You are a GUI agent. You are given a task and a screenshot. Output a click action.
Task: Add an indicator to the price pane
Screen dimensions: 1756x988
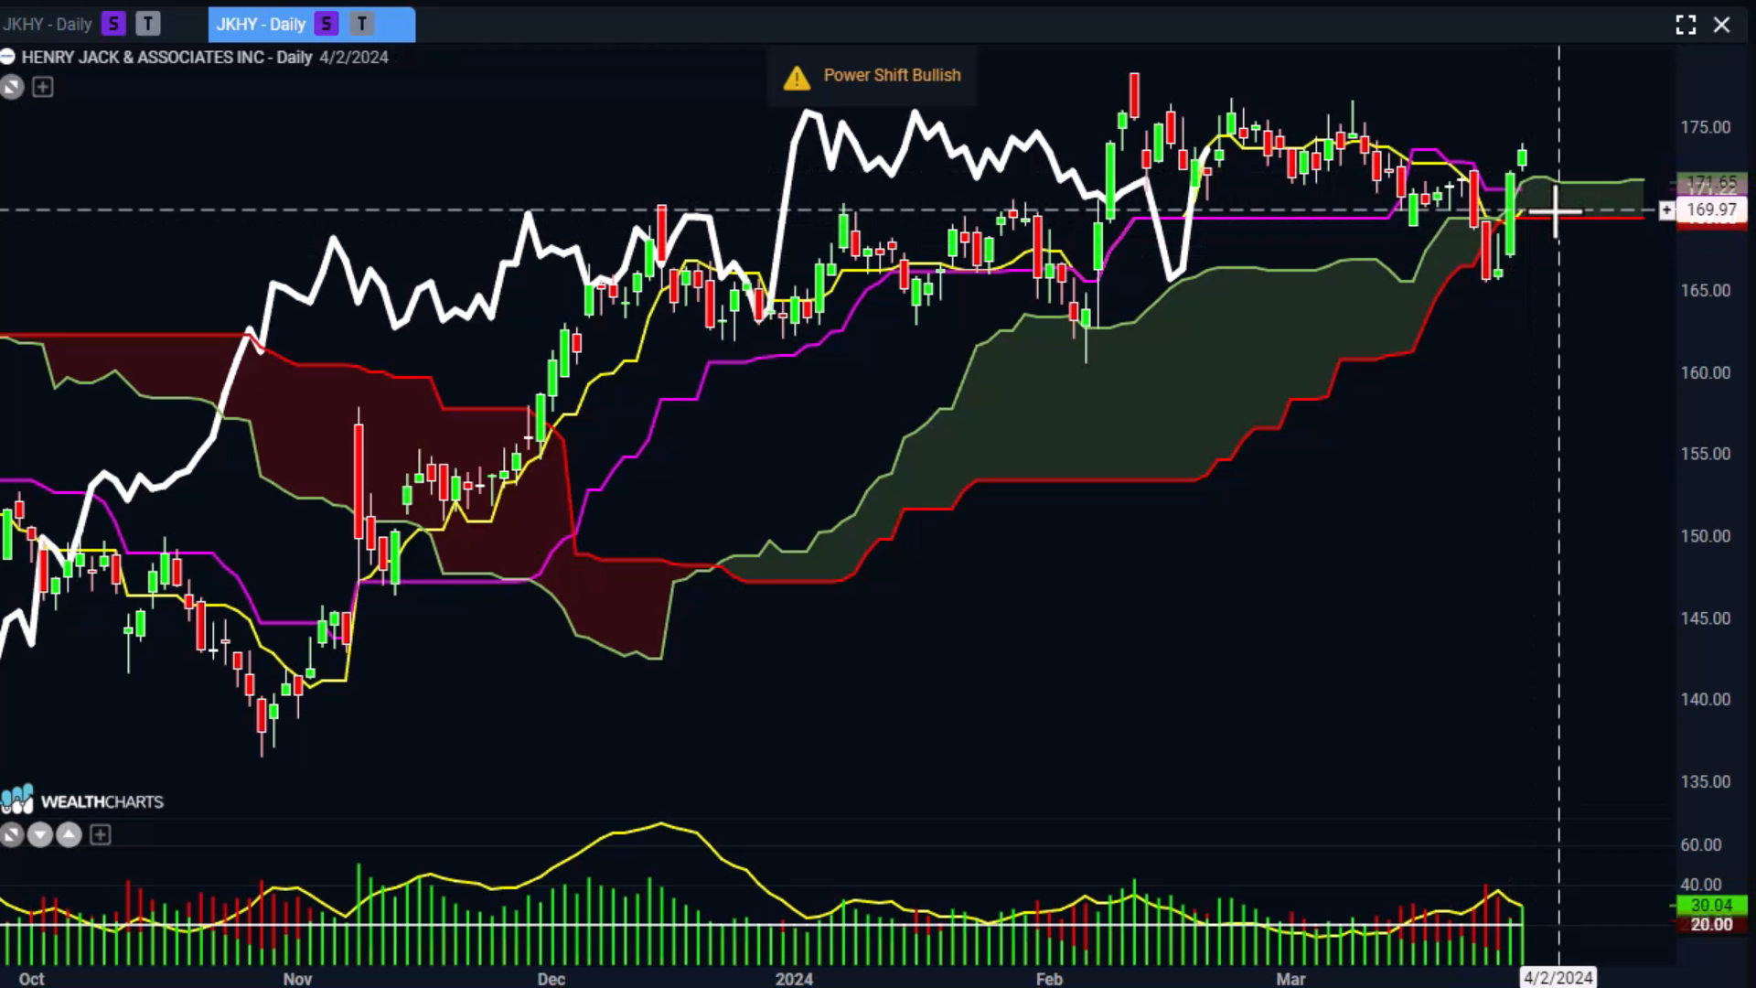click(x=42, y=87)
